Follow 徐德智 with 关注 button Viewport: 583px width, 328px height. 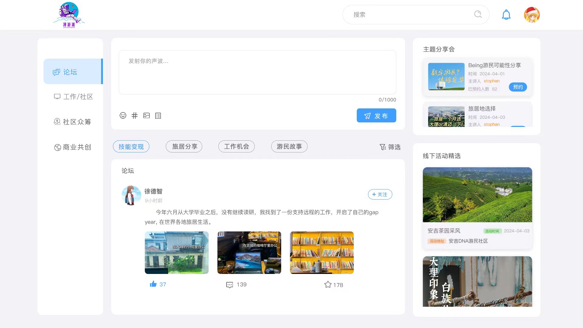380,194
